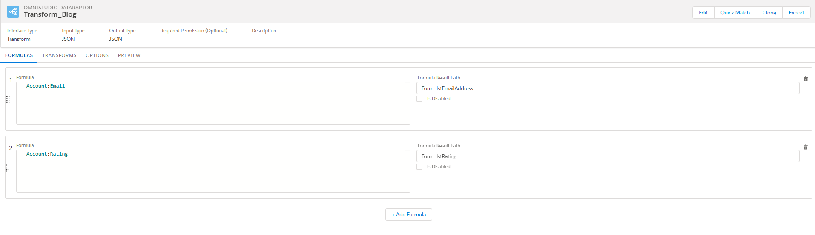This screenshot has width=815, height=235.
Task: Focus the Form_lstRating result path field
Action: click(x=608, y=156)
